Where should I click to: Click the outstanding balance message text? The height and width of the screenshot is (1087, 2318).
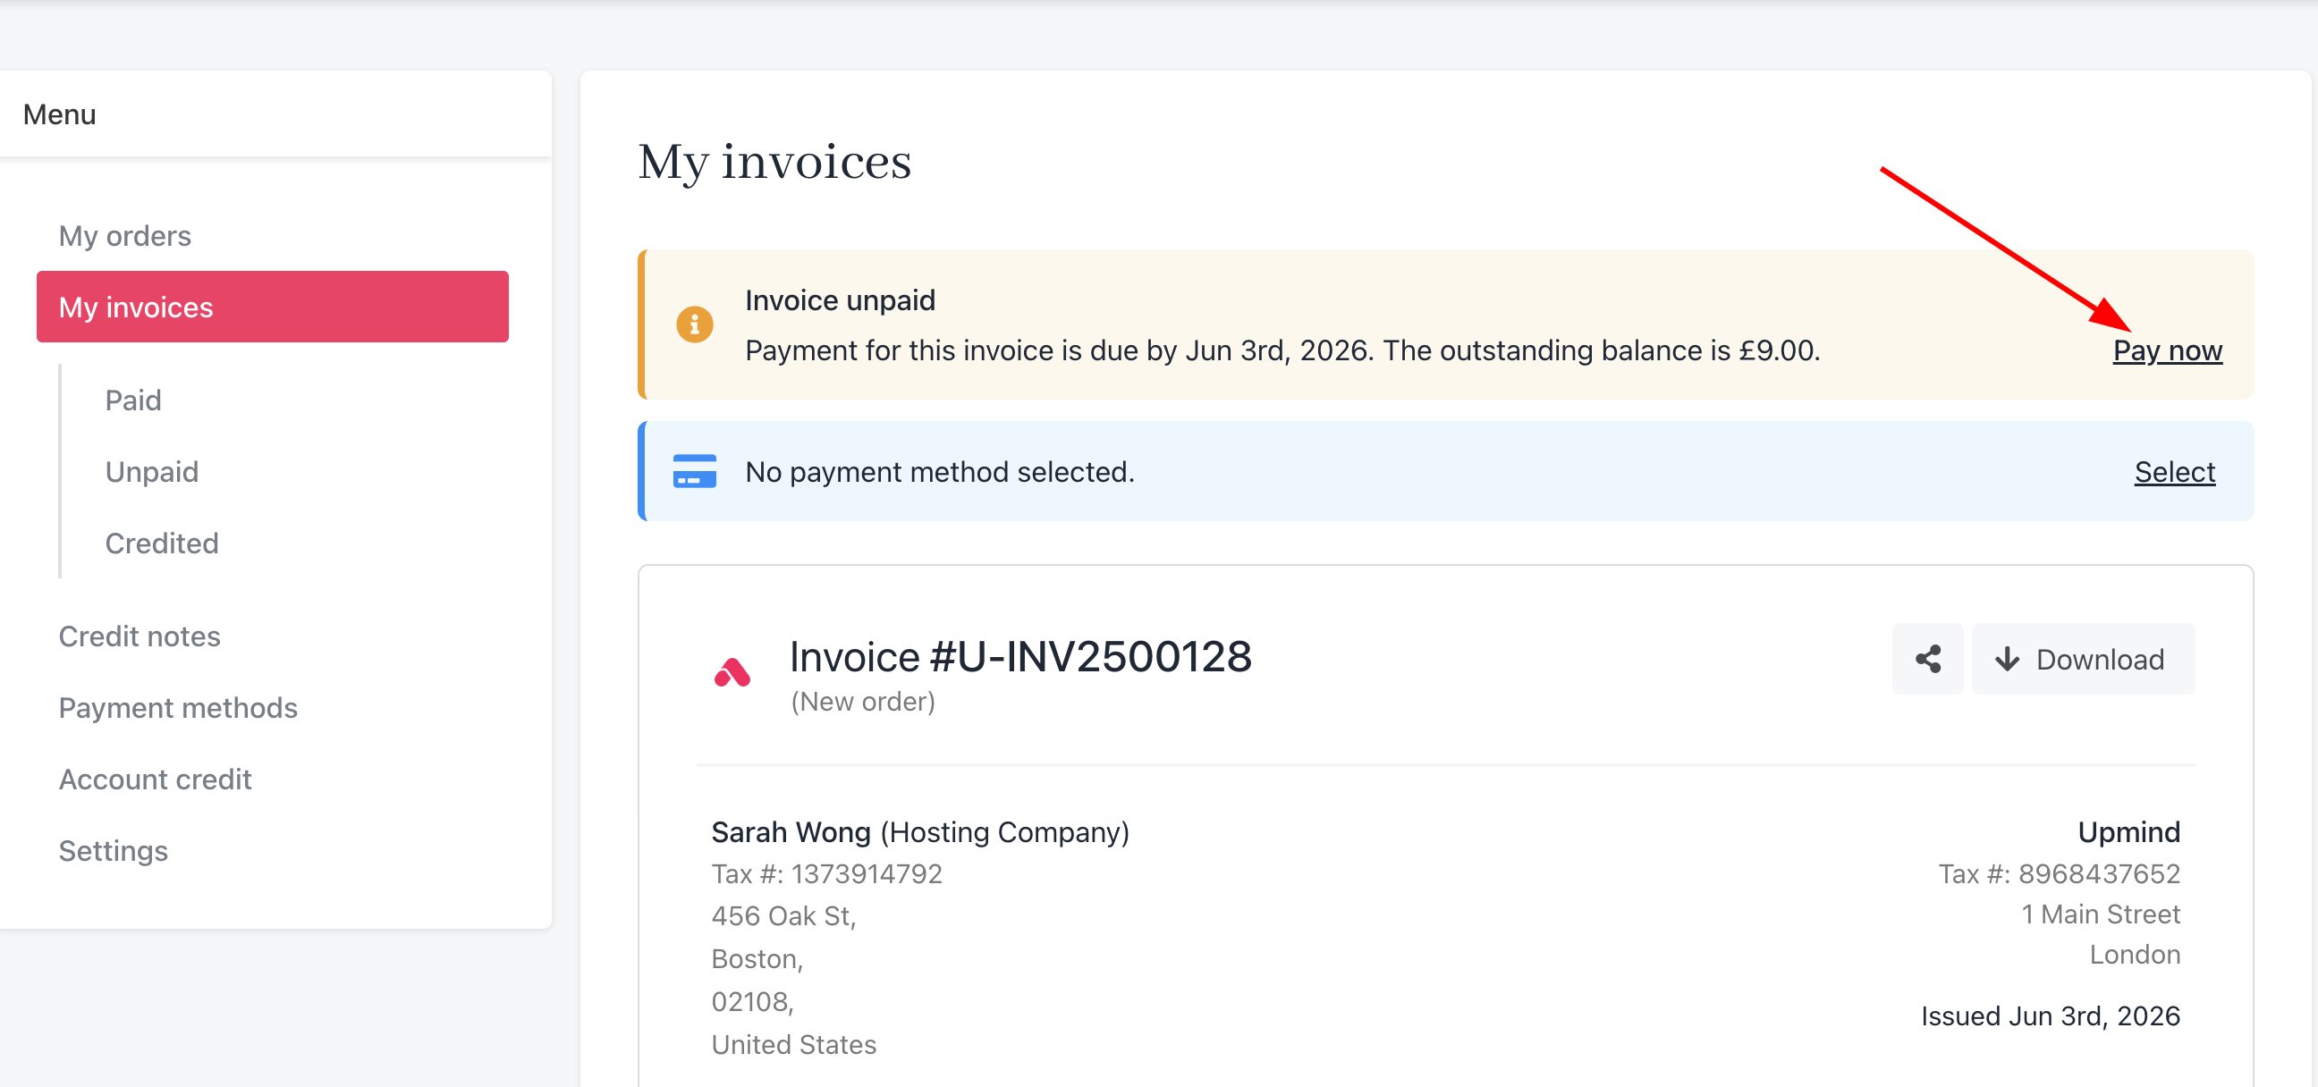point(1282,350)
